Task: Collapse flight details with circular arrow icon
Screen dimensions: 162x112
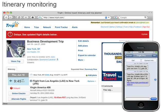Action: click(31, 81)
